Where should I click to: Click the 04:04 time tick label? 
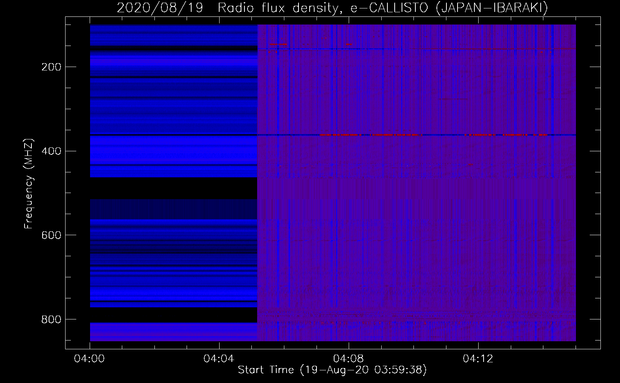219,359
